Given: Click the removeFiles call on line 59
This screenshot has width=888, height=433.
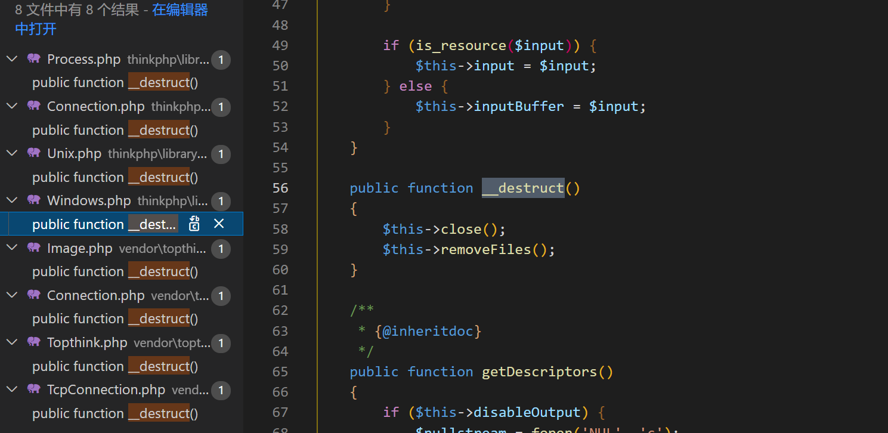Looking at the screenshot, I should point(485,249).
